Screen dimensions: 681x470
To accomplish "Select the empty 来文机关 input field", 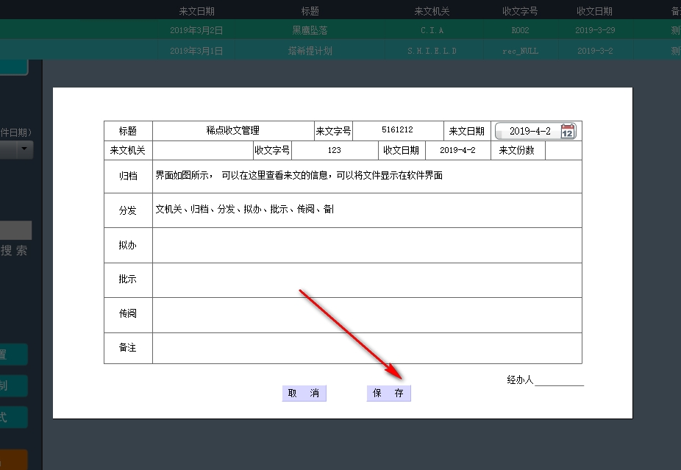I will pos(202,151).
